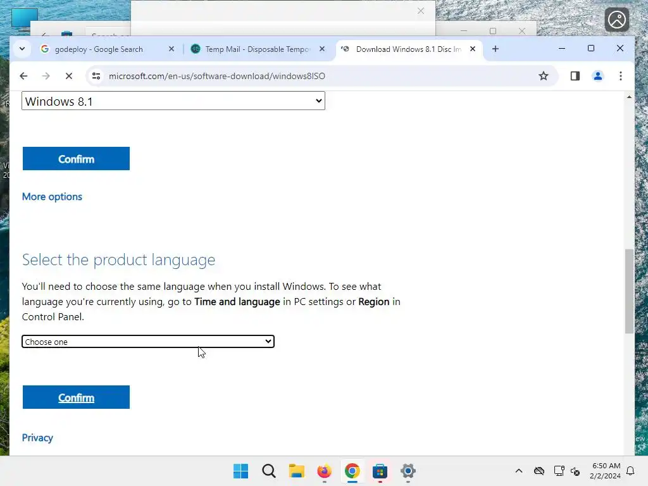Close the Temp Mail tab

pos(322,49)
